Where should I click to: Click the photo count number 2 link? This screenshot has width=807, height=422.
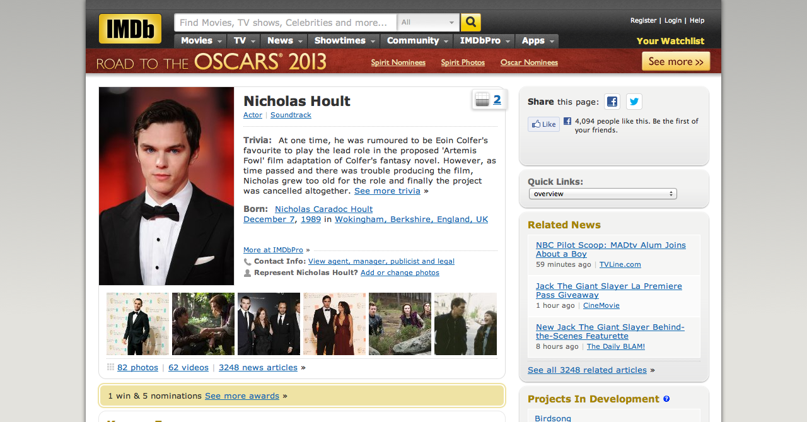(x=497, y=99)
